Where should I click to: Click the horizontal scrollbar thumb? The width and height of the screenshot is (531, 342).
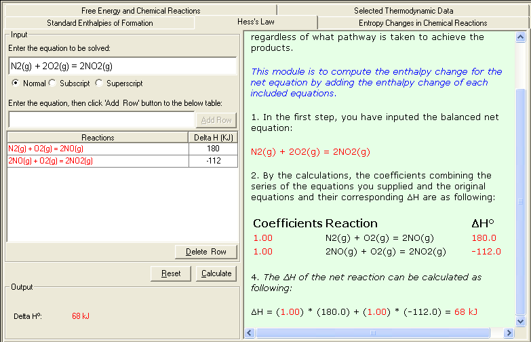click(x=373, y=333)
